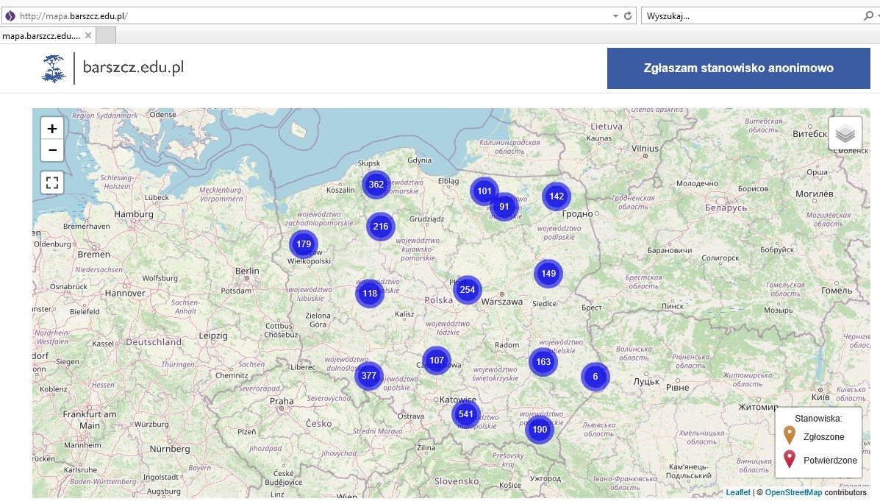Zoom out using the minus map control

pos(51,150)
